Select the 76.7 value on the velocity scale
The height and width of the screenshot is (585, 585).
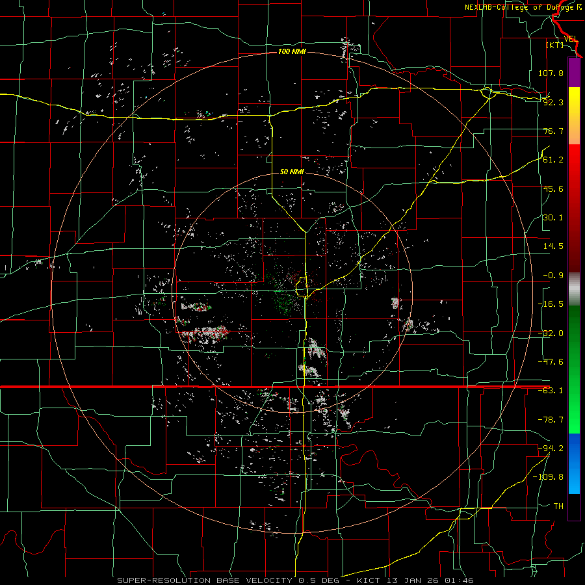[553, 131]
